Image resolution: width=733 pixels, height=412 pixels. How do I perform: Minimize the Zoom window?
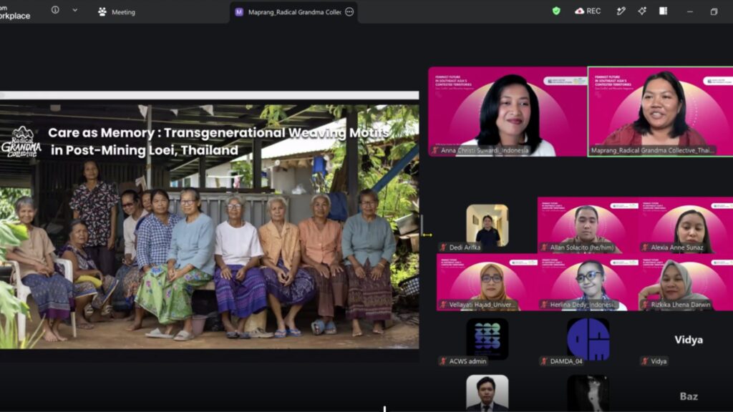(x=690, y=11)
